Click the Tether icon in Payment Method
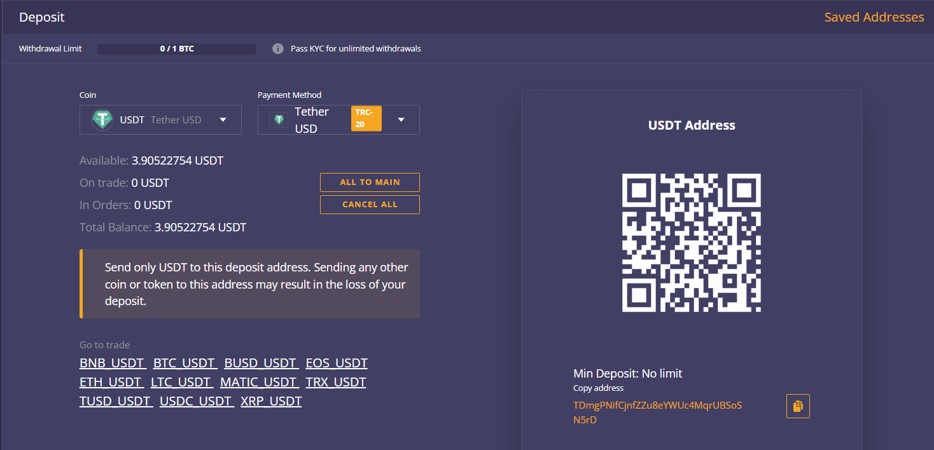 point(279,119)
